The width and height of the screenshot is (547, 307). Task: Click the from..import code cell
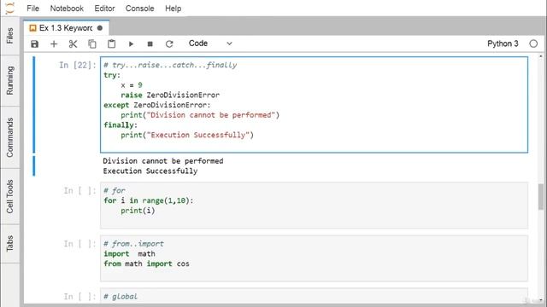314,258
